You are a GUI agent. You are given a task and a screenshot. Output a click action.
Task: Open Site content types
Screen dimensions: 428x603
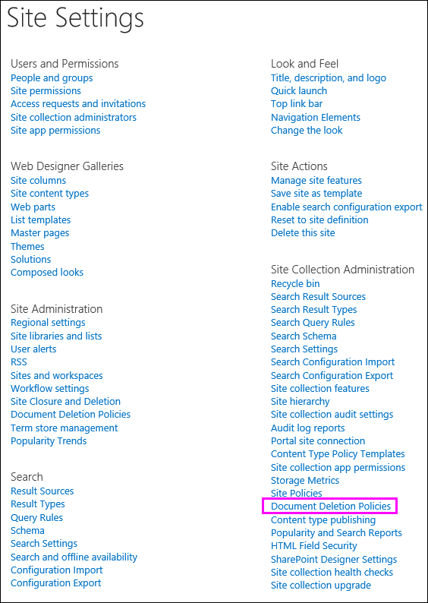(x=49, y=194)
